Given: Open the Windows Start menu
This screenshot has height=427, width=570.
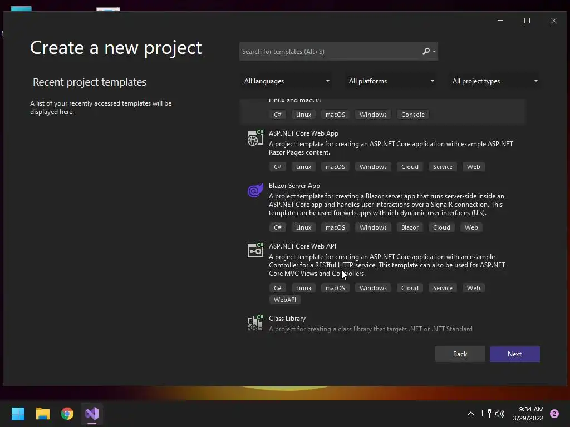Looking at the screenshot, I should click(x=18, y=414).
